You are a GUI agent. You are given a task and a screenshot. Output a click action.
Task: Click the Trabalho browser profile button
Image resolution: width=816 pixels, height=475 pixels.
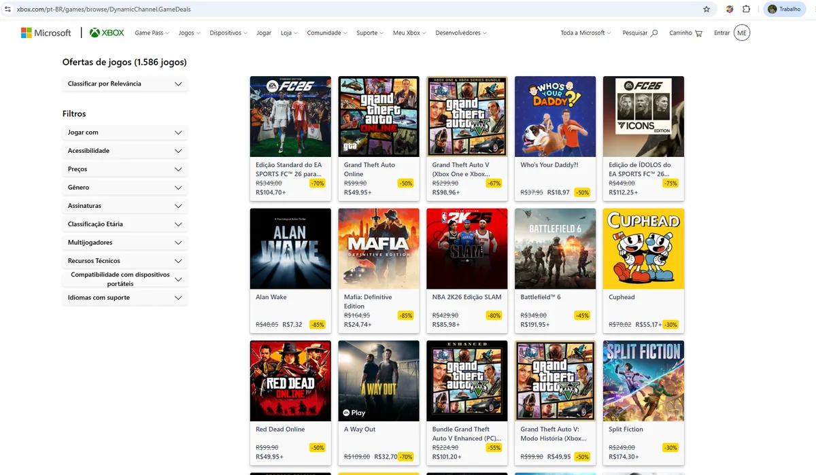785,9
